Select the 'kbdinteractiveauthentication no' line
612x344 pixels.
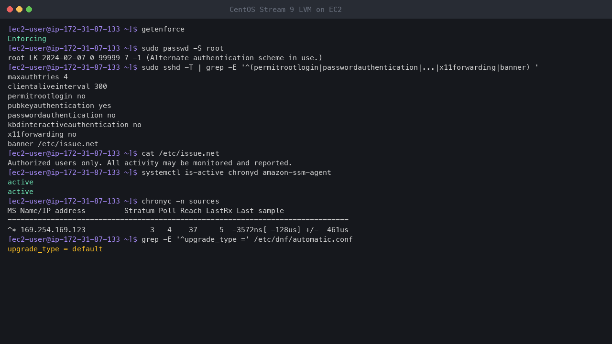pos(75,125)
